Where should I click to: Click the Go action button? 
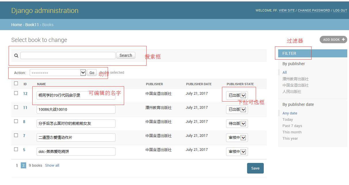[92, 73]
